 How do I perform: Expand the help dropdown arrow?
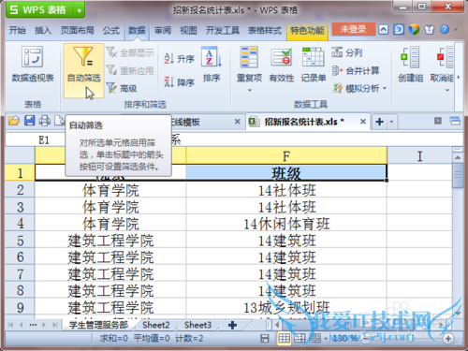coord(456,30)
